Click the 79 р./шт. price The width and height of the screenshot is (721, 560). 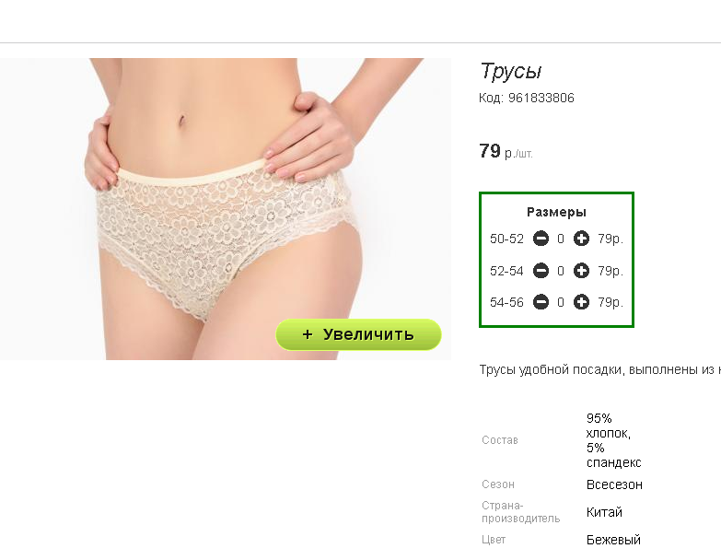tap(506, 151)
